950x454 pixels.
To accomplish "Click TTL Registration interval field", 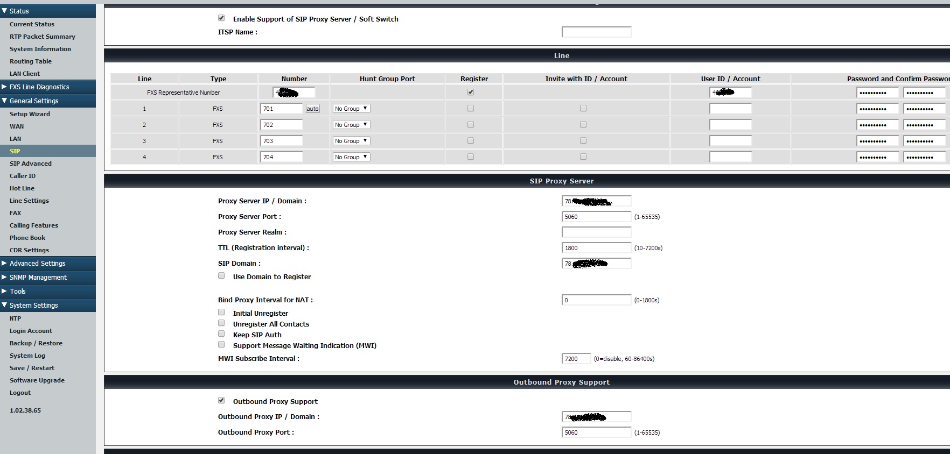I will click(x=596, y=248).
